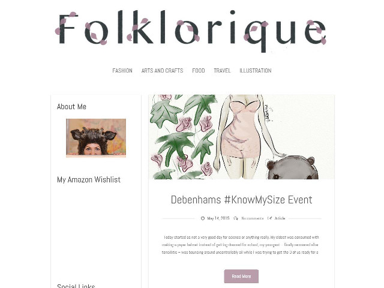Click the post excerpt text

(x=240, y=245)
